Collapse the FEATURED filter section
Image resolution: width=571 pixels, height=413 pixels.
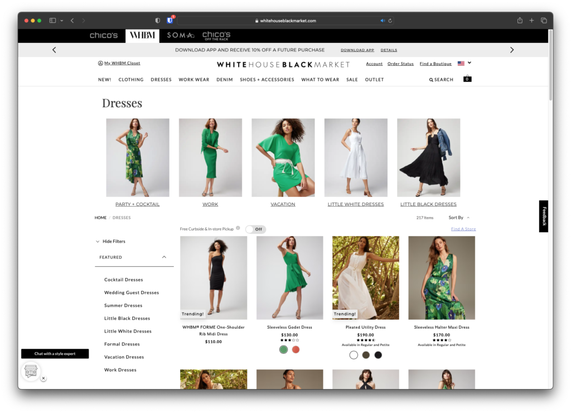[x=164, y=257]
